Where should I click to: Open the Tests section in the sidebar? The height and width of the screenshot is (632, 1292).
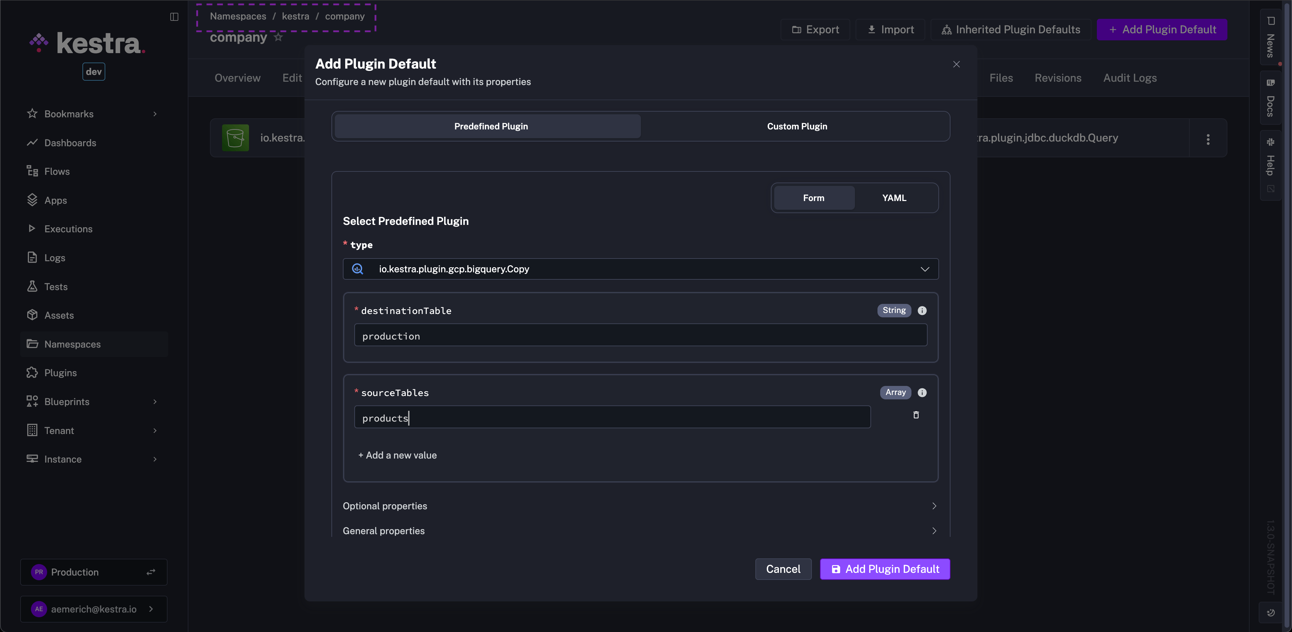tap(55, 286)
